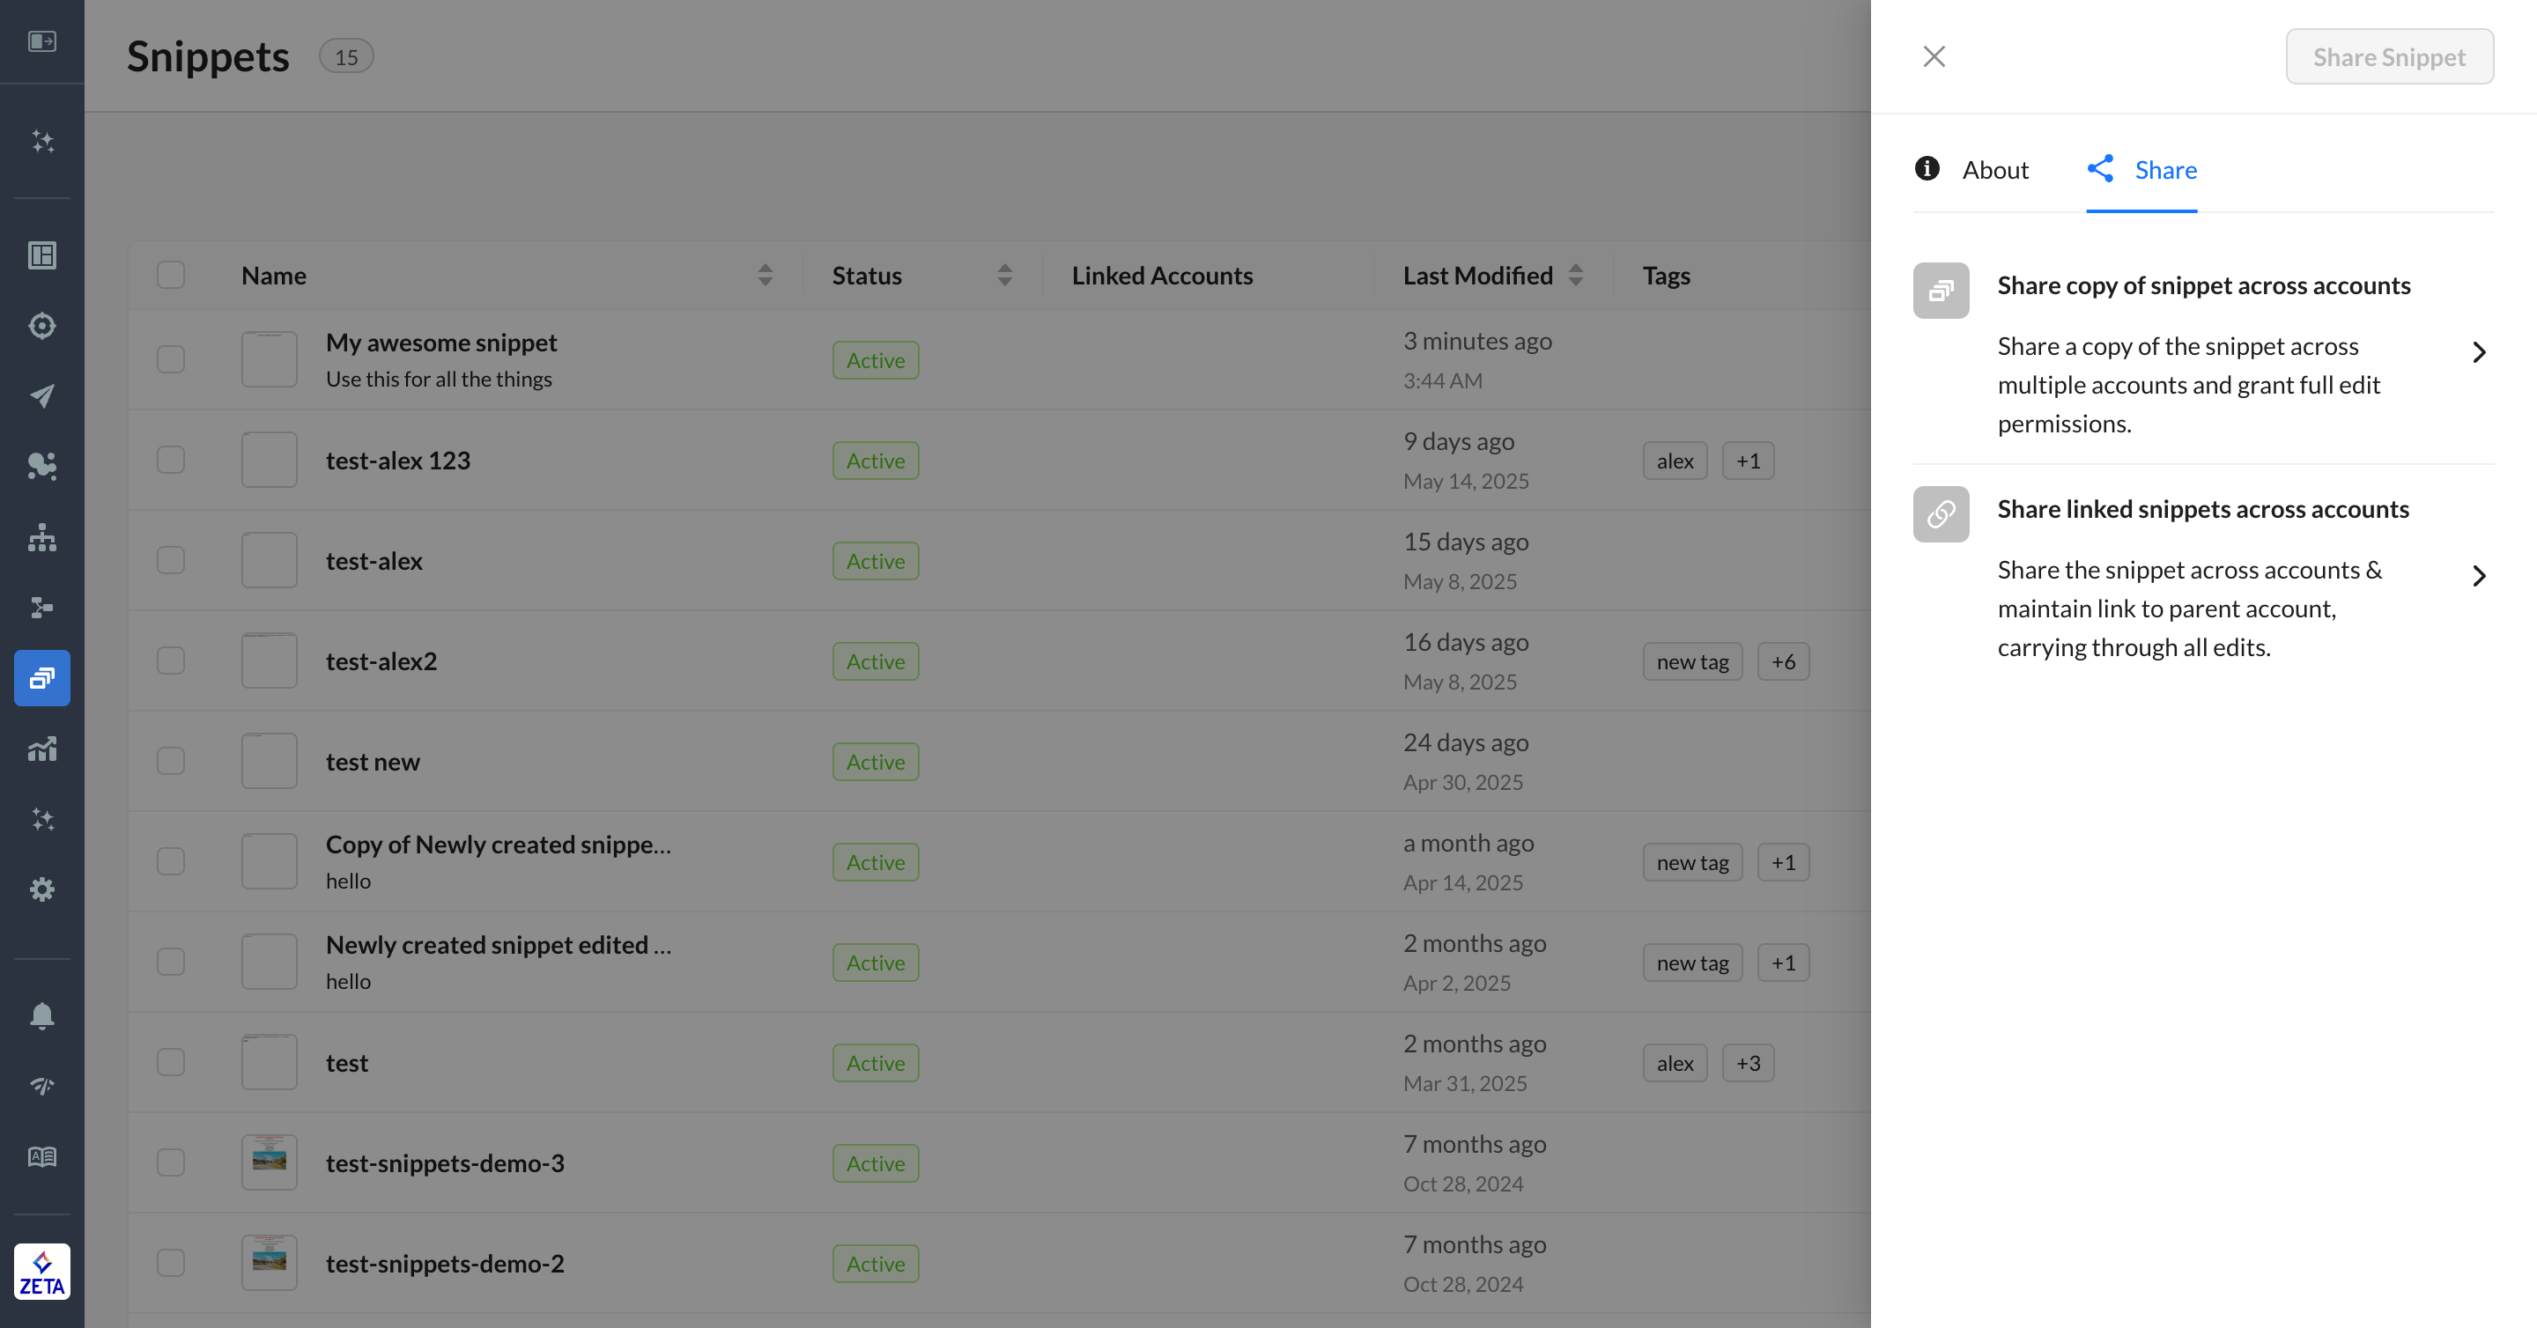Expand Share copy of snippet across accounts
Viewport: 2537px width, 1328px height.
pyautogui.click(x=2479, y=352)
